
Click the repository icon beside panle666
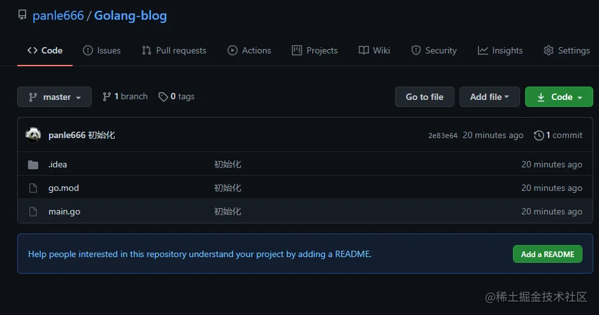(22, 15)
